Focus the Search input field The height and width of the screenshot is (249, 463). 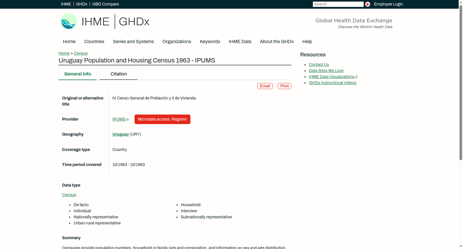(x=338, y=4)
